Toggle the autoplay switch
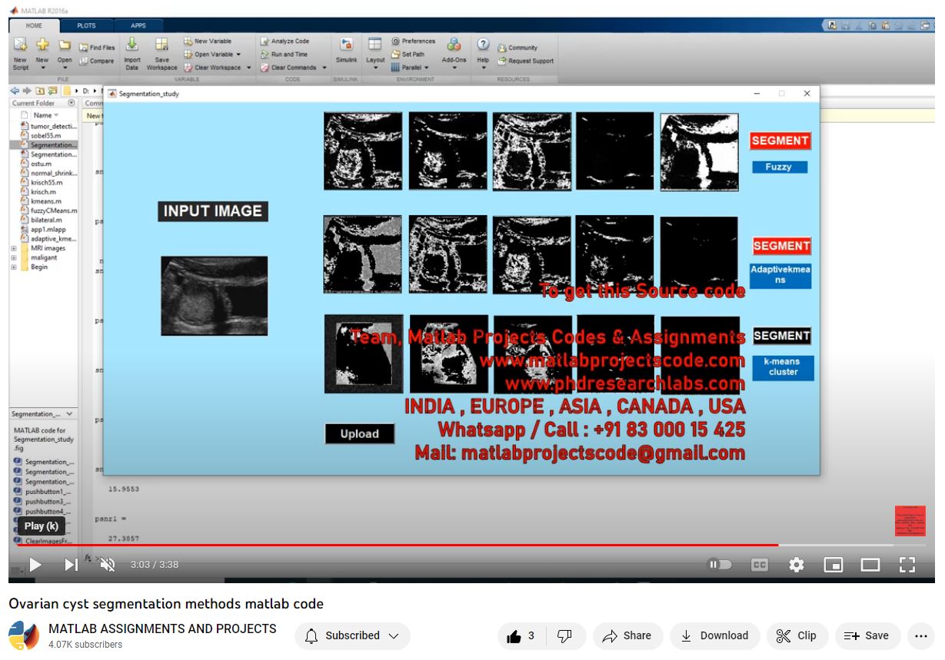 tap(720, 565)
